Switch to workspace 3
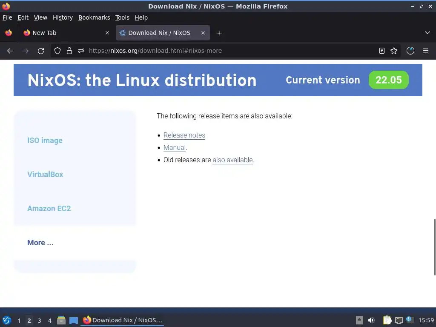The height and width of the screenshot is (327, 436). [x=40, y=321]
